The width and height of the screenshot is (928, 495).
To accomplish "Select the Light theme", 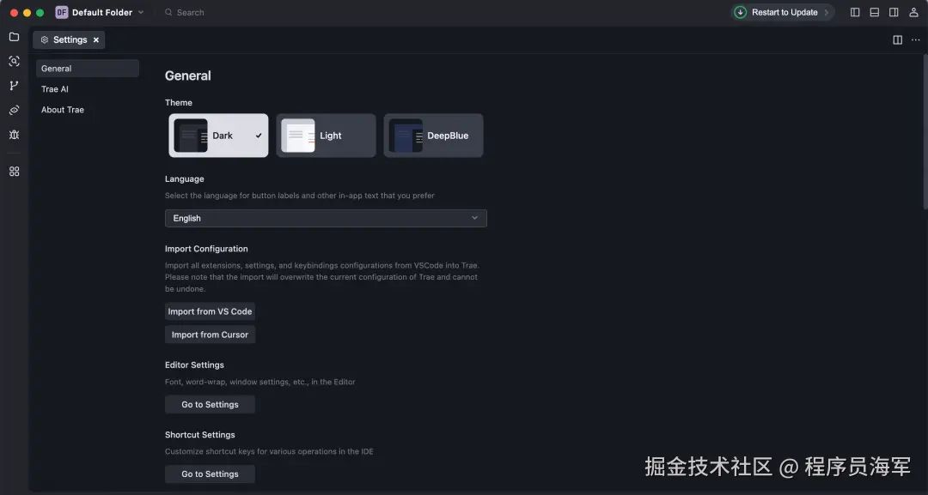I will point(327,136).
